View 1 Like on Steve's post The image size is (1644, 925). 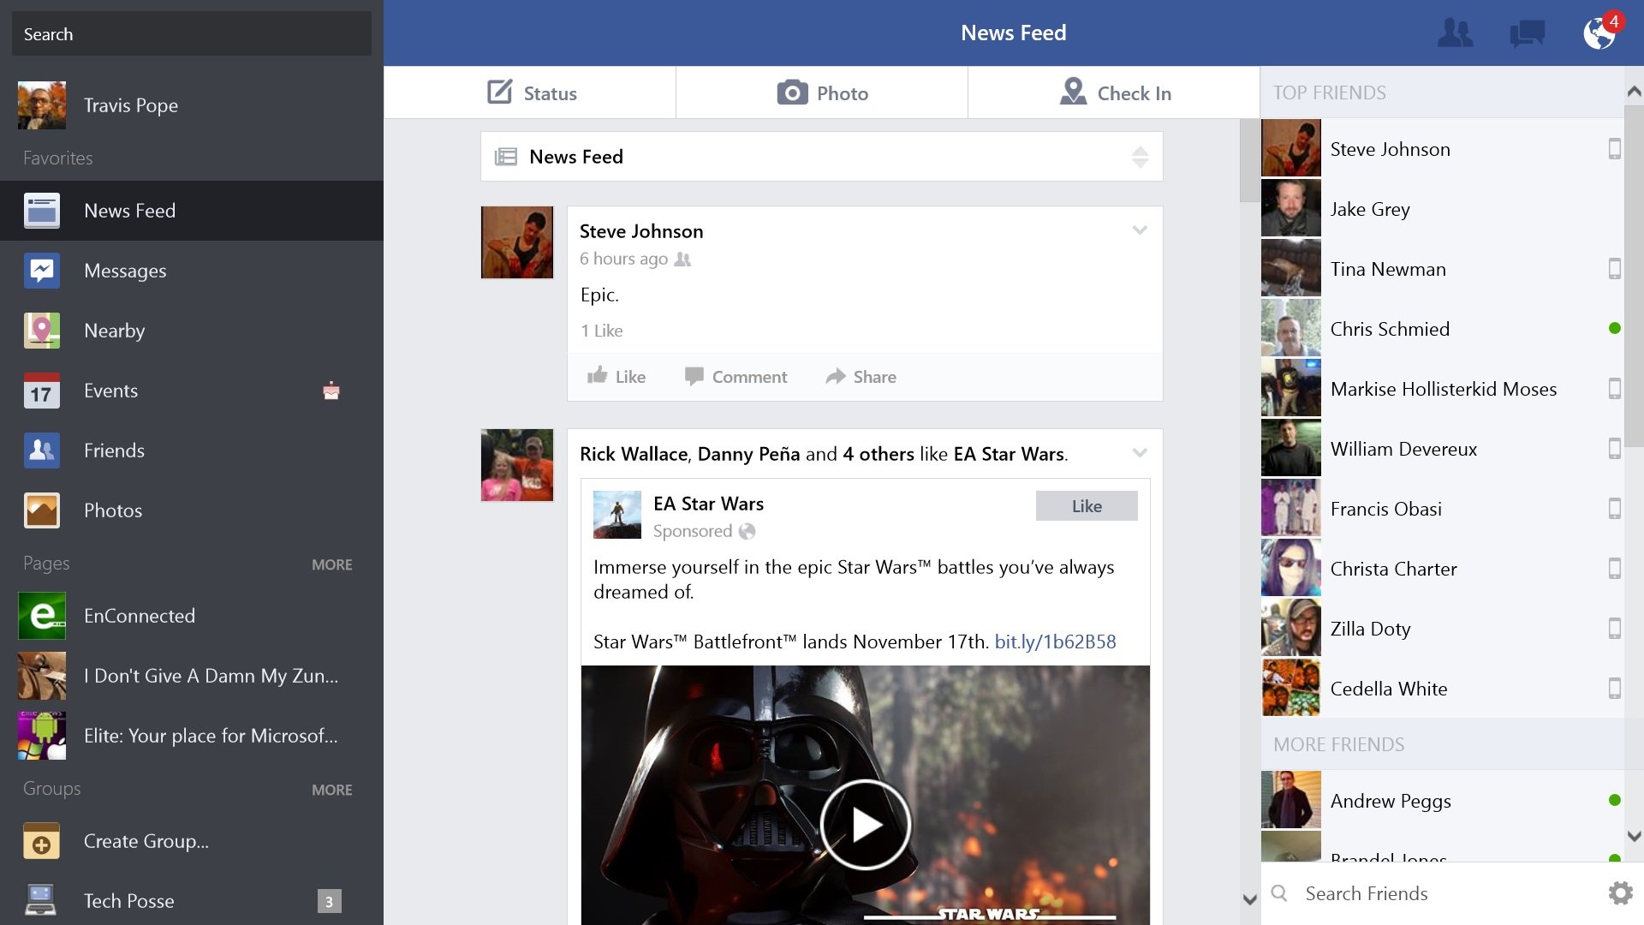pos(602,331)
